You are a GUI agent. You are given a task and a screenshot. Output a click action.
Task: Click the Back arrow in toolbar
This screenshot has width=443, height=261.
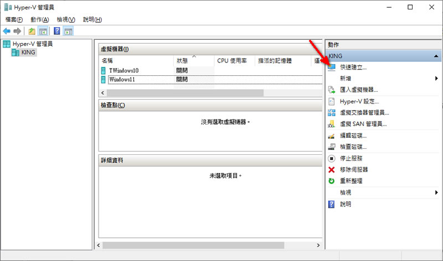click(x=7, y=31)
